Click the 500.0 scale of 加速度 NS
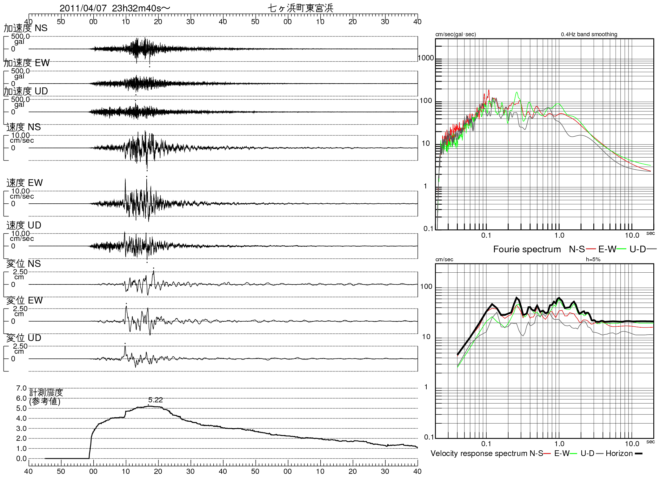660x477 pixels. point(20,36)
